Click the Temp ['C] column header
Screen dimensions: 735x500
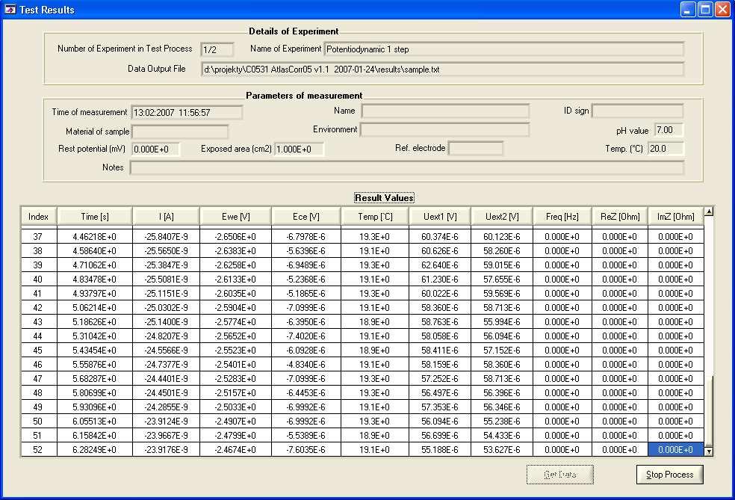[x=374, y=216]
